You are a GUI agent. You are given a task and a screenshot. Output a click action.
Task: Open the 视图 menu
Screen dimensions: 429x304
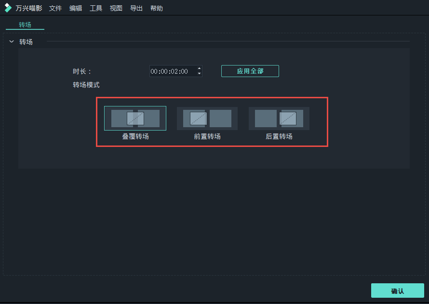coord(116,8)
